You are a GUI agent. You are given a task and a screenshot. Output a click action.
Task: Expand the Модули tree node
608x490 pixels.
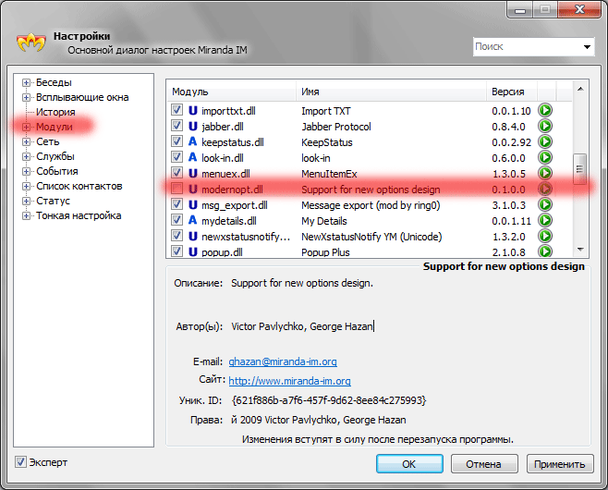point(26,127)
